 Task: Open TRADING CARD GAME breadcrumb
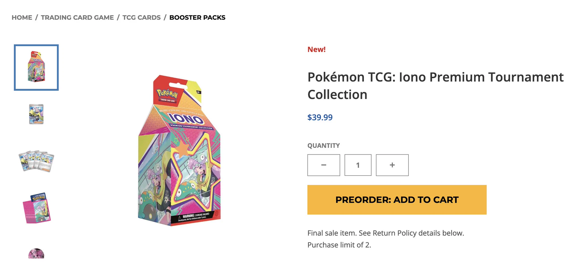77,18
